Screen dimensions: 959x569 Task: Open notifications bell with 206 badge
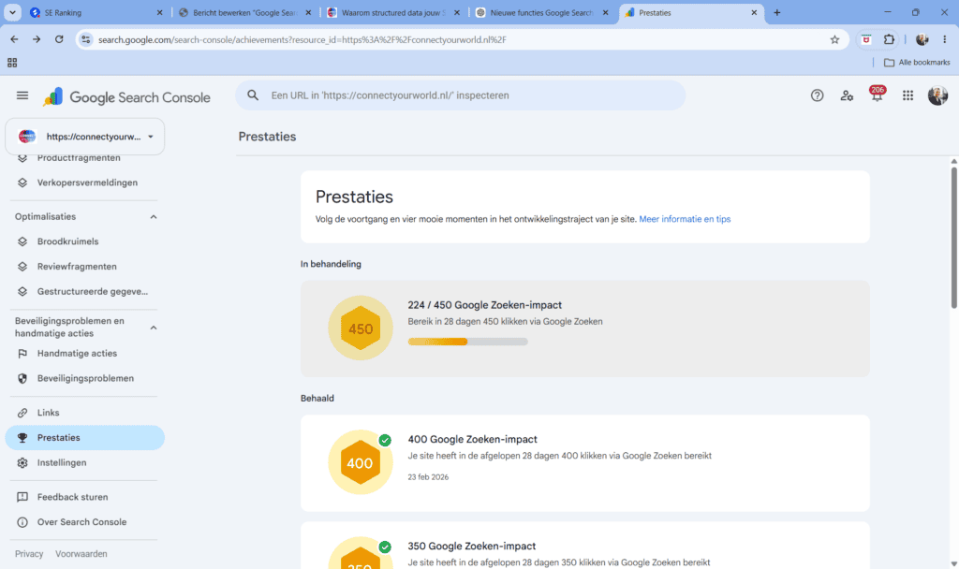point(877,95)
